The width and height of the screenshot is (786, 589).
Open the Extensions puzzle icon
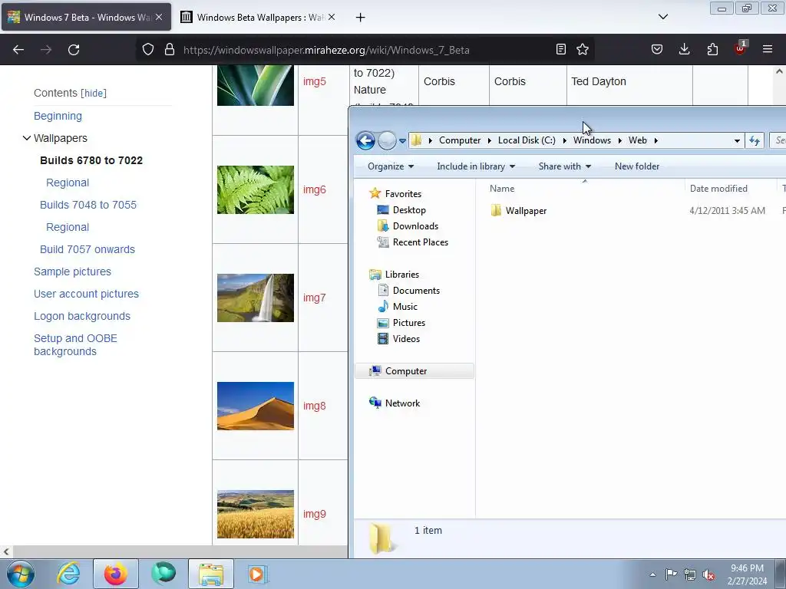click(x=712, y=49)
